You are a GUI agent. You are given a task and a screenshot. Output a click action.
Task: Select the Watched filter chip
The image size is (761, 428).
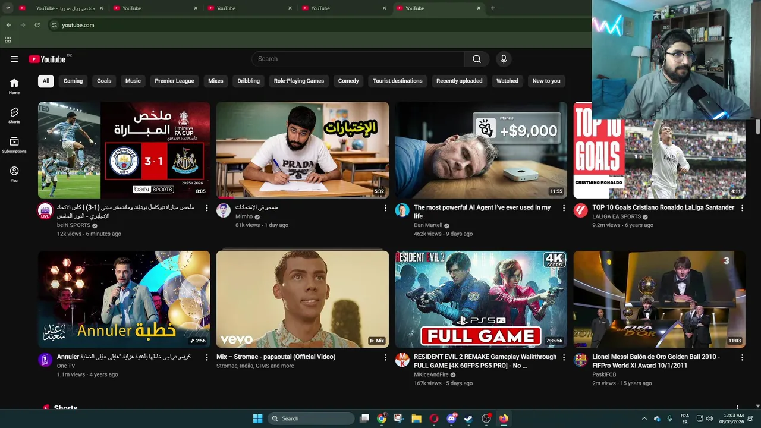click(x=507, y=81)
